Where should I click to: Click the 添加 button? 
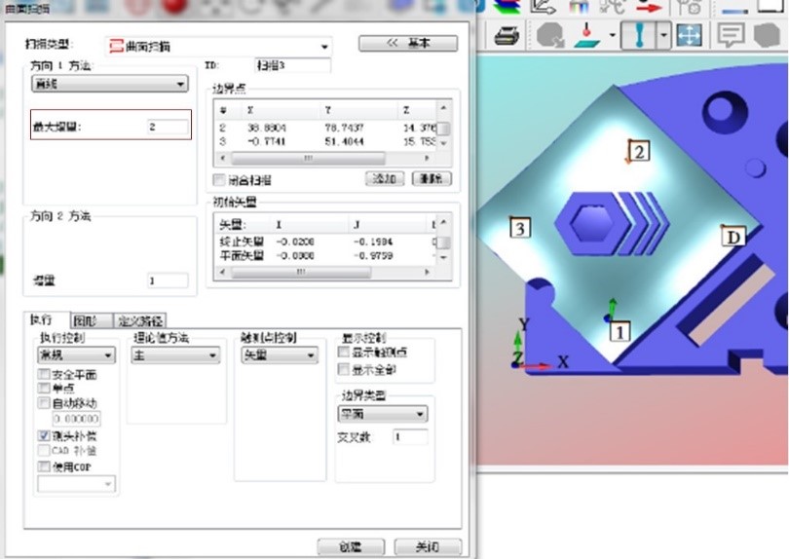tap(384, 179)
